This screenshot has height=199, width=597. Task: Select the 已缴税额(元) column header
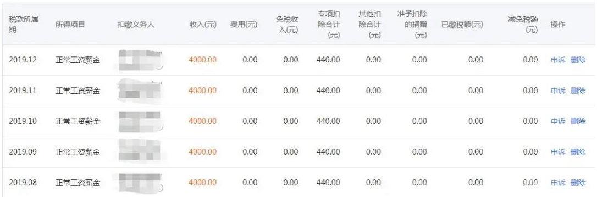tap(462, 25)
